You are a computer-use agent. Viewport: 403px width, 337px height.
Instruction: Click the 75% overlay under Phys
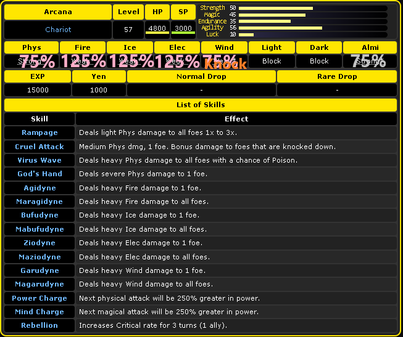37,61
